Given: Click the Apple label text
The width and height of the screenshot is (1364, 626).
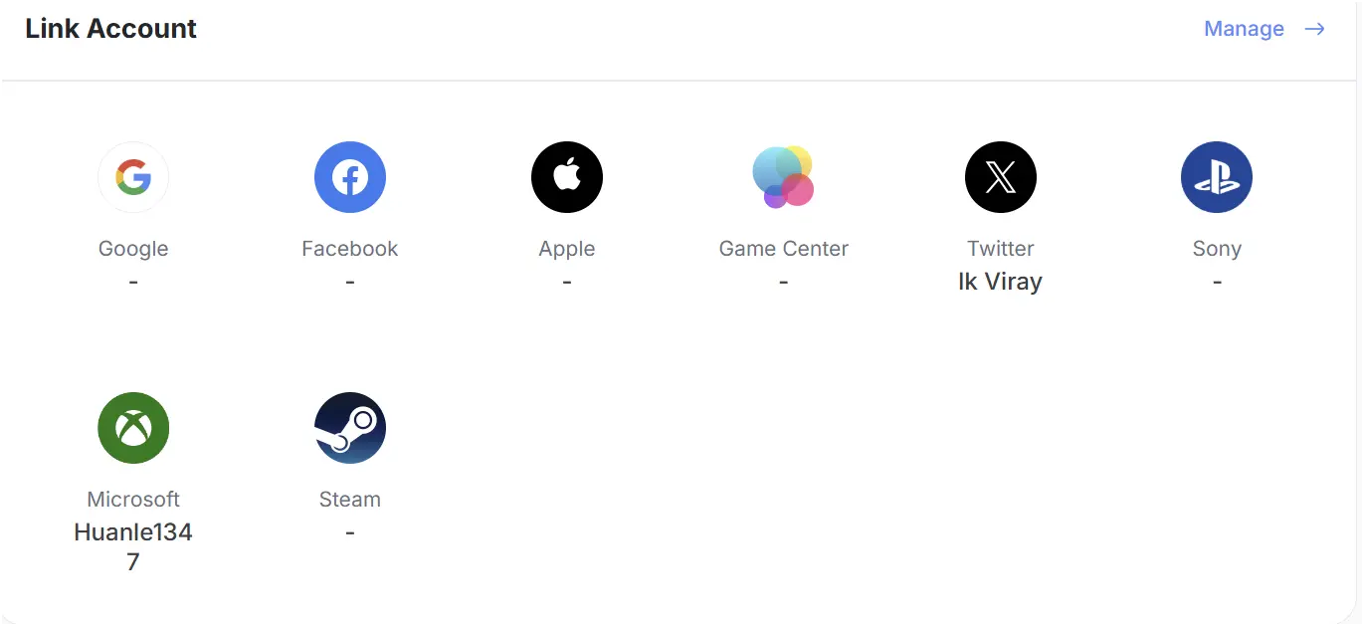Looking at the screenshot, I should coord(567,249).
